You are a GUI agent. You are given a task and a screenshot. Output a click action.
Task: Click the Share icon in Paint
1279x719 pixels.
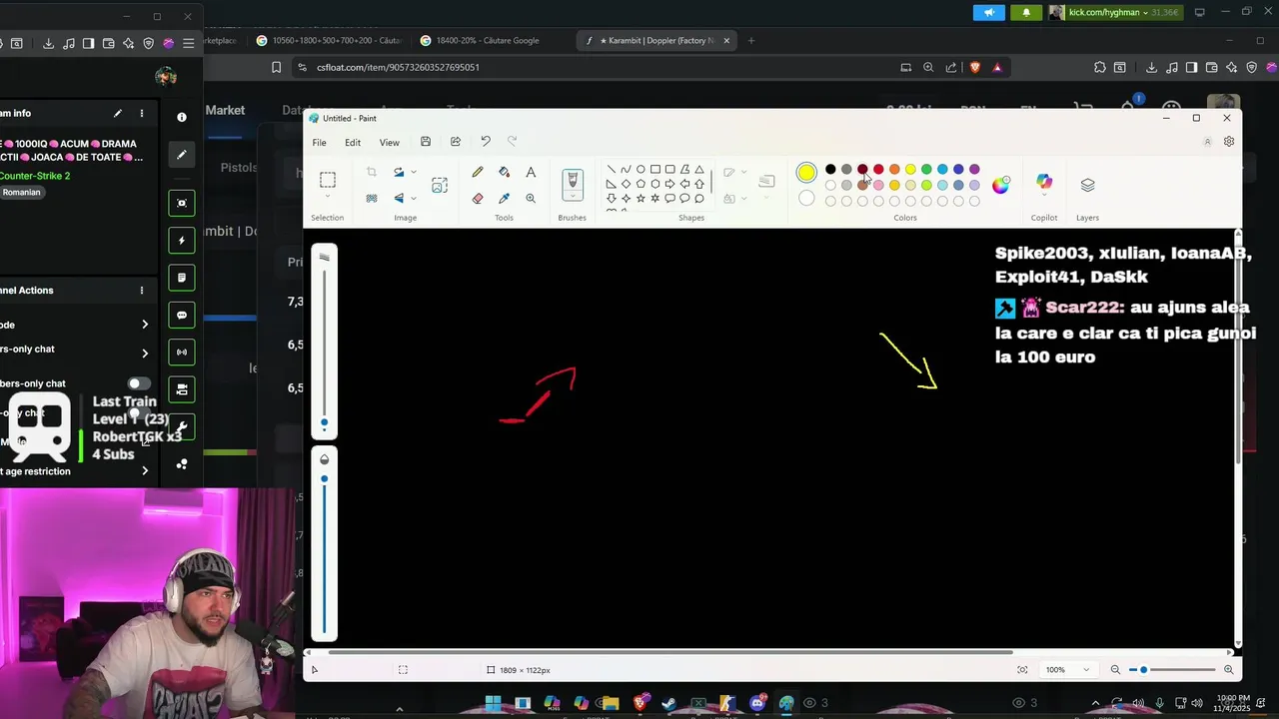pos(456,142)
